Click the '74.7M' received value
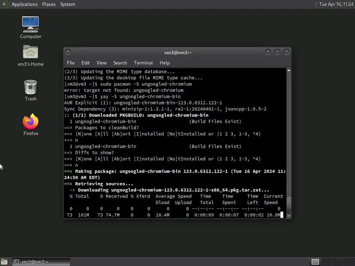This screenshot has width=355, height=266. [113, 215]
